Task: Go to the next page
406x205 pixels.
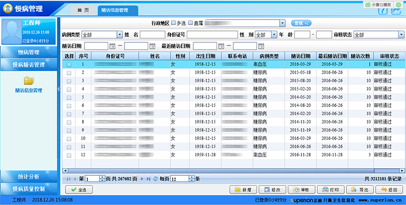Action: click(142, 178)
